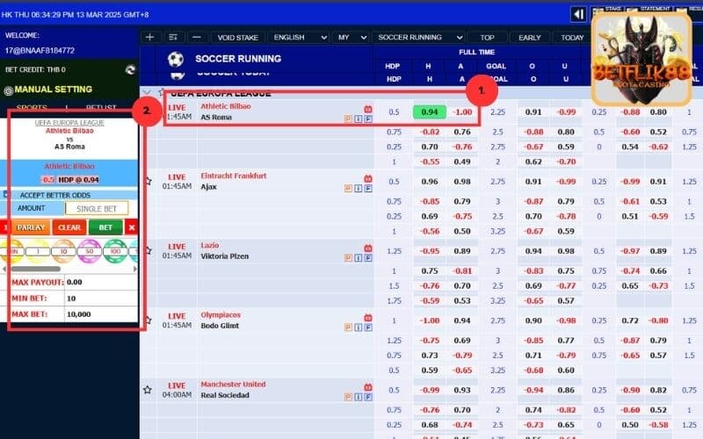Collapse the UEFA Europa League section

pyautogui.click(x=147, y=93)
